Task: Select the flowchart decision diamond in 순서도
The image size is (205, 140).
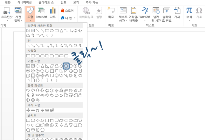Action: tap(38, 120)
